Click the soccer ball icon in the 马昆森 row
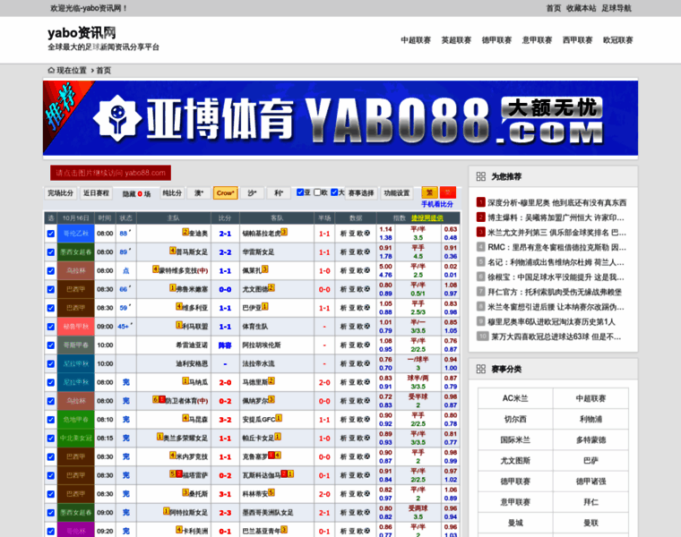Viewport: 681px width, 537px height. pyautogui.click(x=367, y=420)
